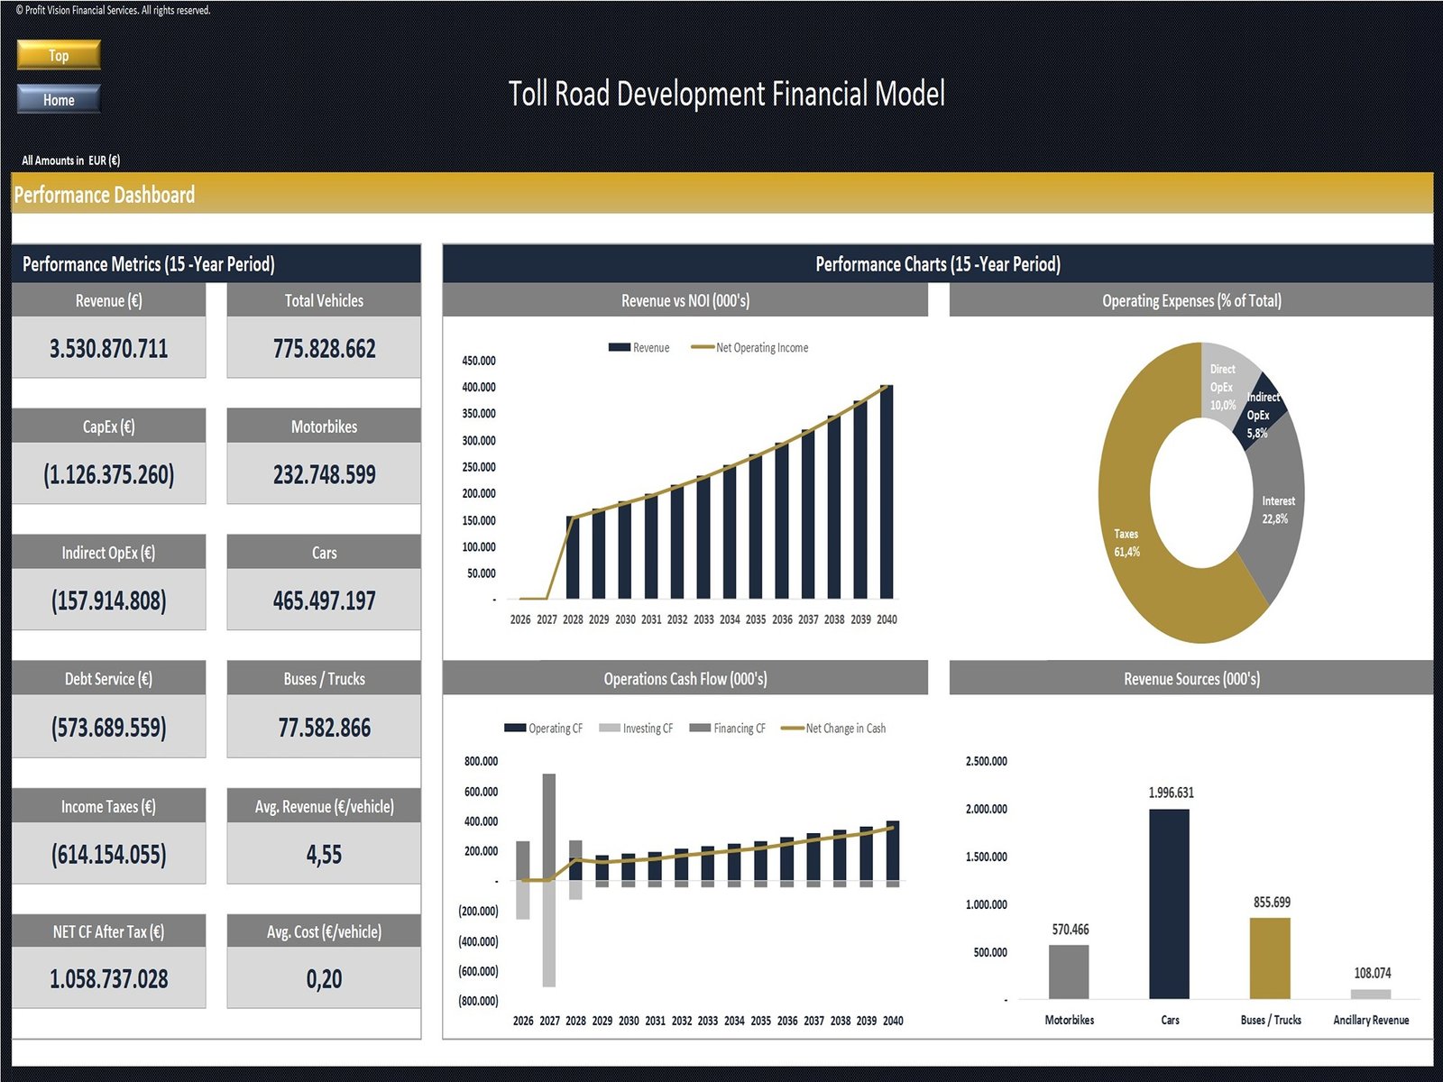Select the Revenue (€) value 3.530.870.711
This screenshot has width=1443, height=1082.
(x=108, y=348)
